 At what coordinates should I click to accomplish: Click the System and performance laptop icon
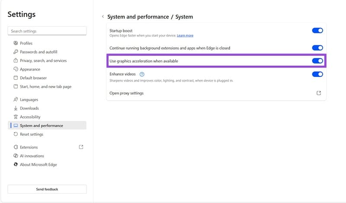[x=16, y=125]
